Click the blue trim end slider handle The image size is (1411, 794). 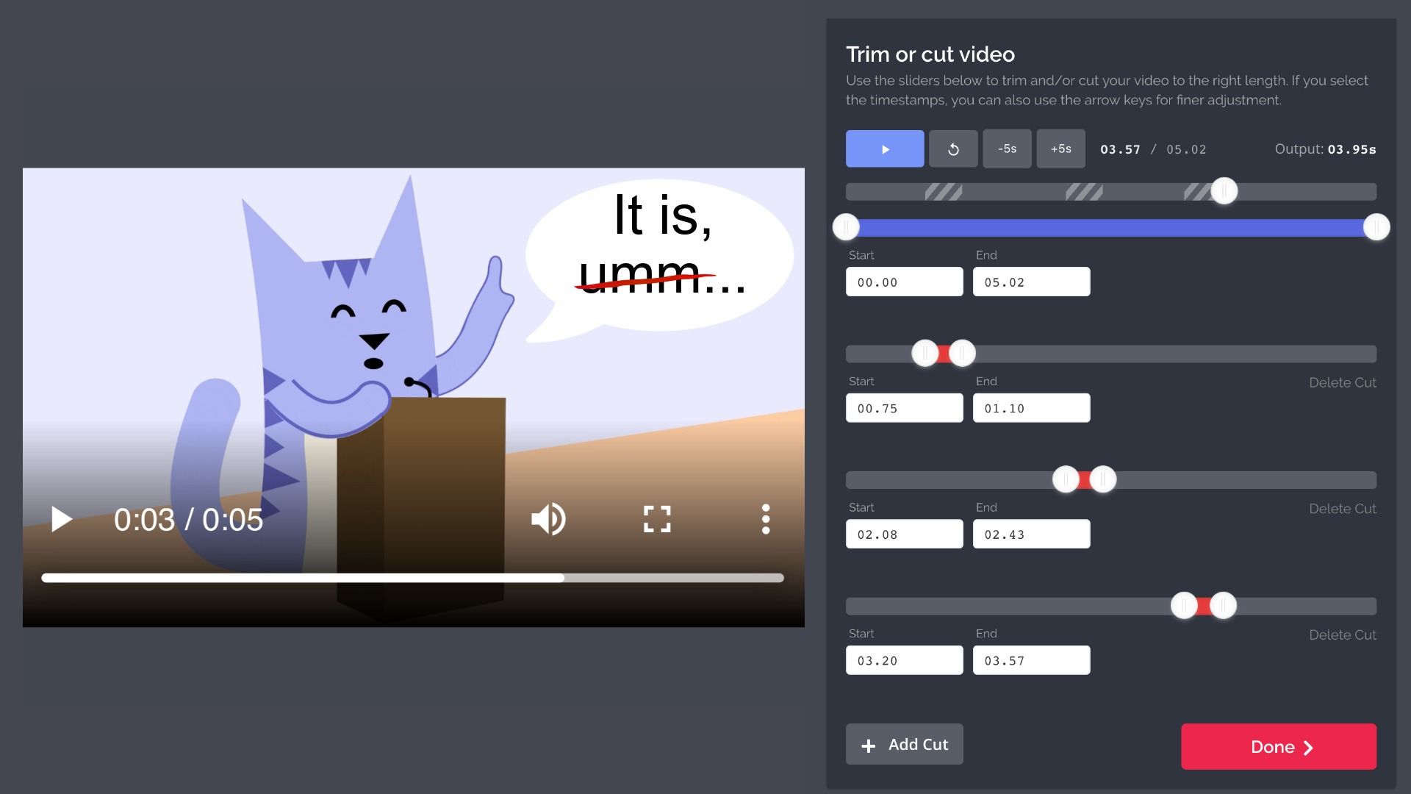click(1376, 227)
